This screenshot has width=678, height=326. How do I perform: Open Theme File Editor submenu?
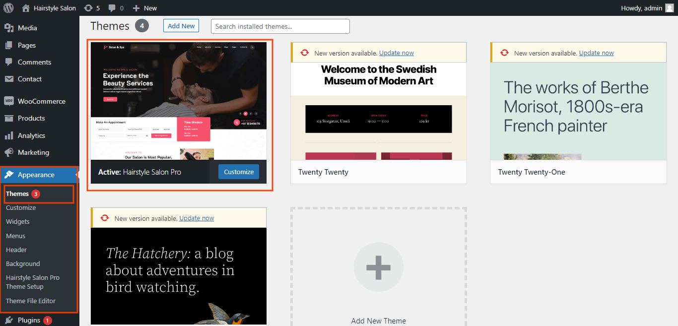[31, 301]
